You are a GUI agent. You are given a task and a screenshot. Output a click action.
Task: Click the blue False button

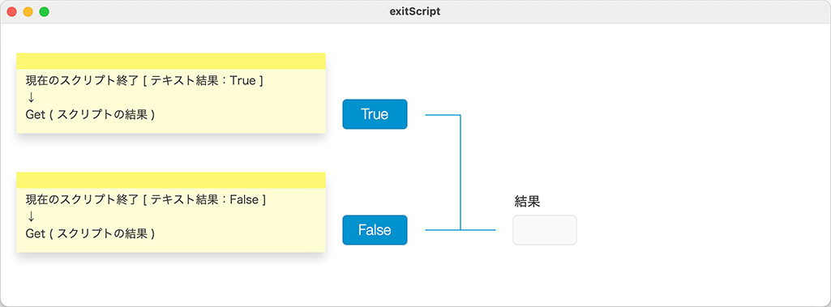[x=375, y=230]
